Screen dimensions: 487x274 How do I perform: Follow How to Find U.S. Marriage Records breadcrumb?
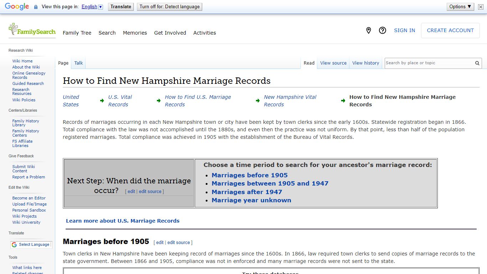coord(198,101)
